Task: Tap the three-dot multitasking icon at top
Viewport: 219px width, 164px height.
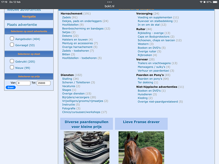Action: [109, 2]
